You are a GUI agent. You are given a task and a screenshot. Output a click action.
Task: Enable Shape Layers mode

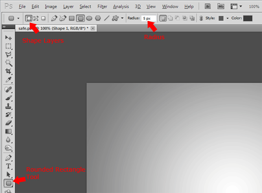coord(28,18)
